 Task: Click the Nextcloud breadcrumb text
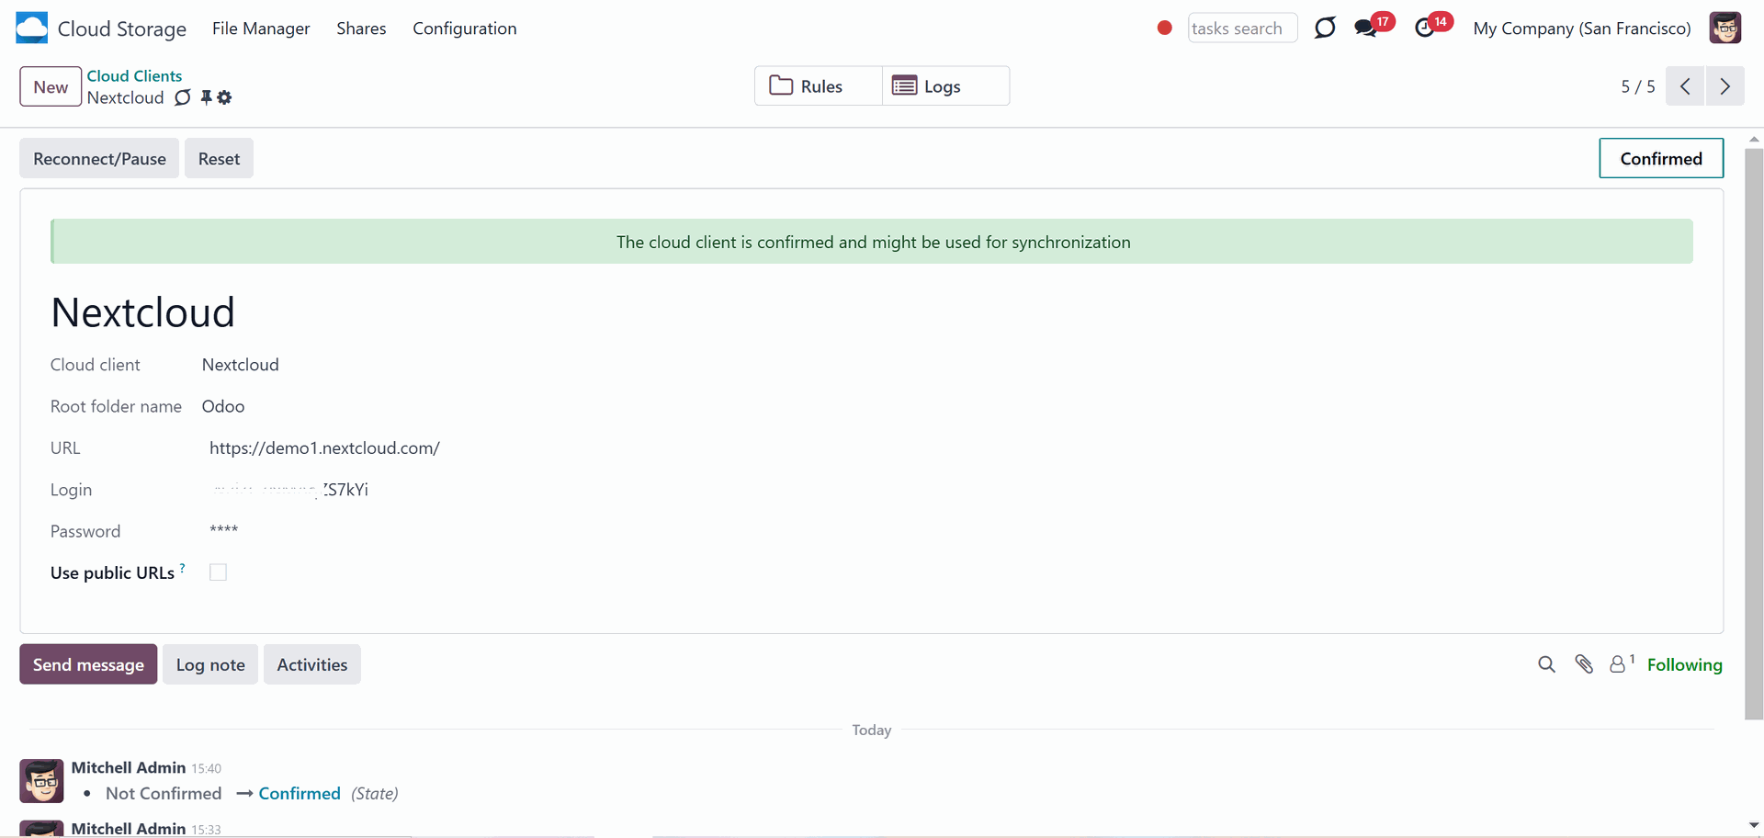point(126,97)
